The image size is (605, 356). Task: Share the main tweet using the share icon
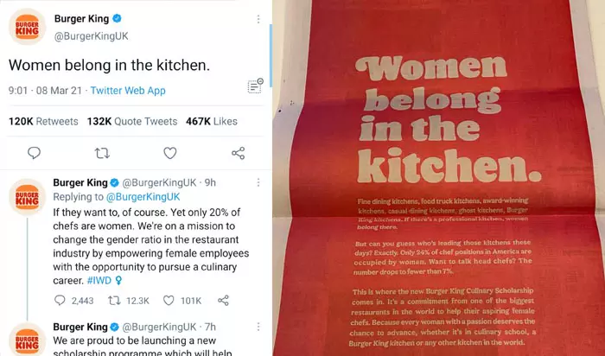pyautogui.click(x=238, y=153)
